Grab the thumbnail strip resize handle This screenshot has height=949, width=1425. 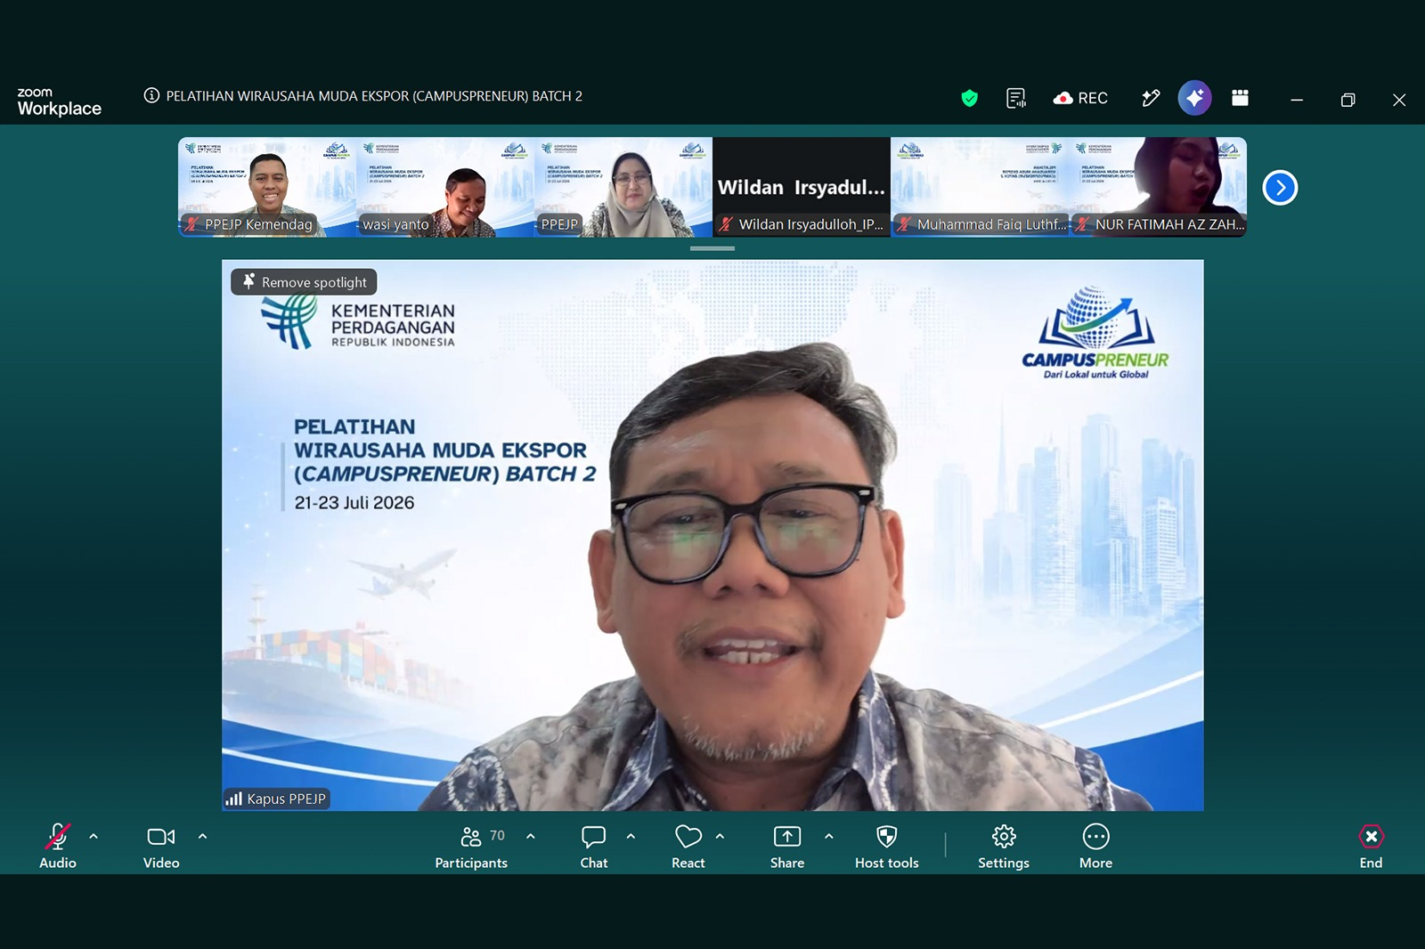(712, 248)
